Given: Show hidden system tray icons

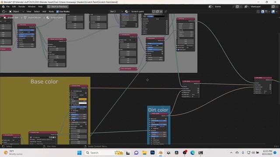Looking at the screenshot, I should (231, 153).
